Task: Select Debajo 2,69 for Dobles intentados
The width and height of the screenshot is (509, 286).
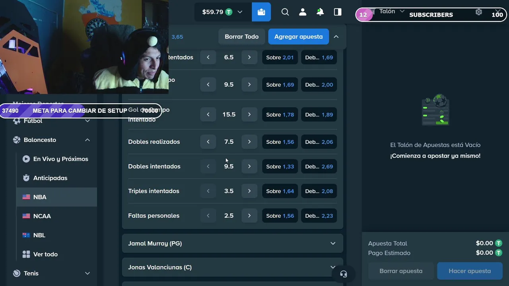Action: [319, 166]
